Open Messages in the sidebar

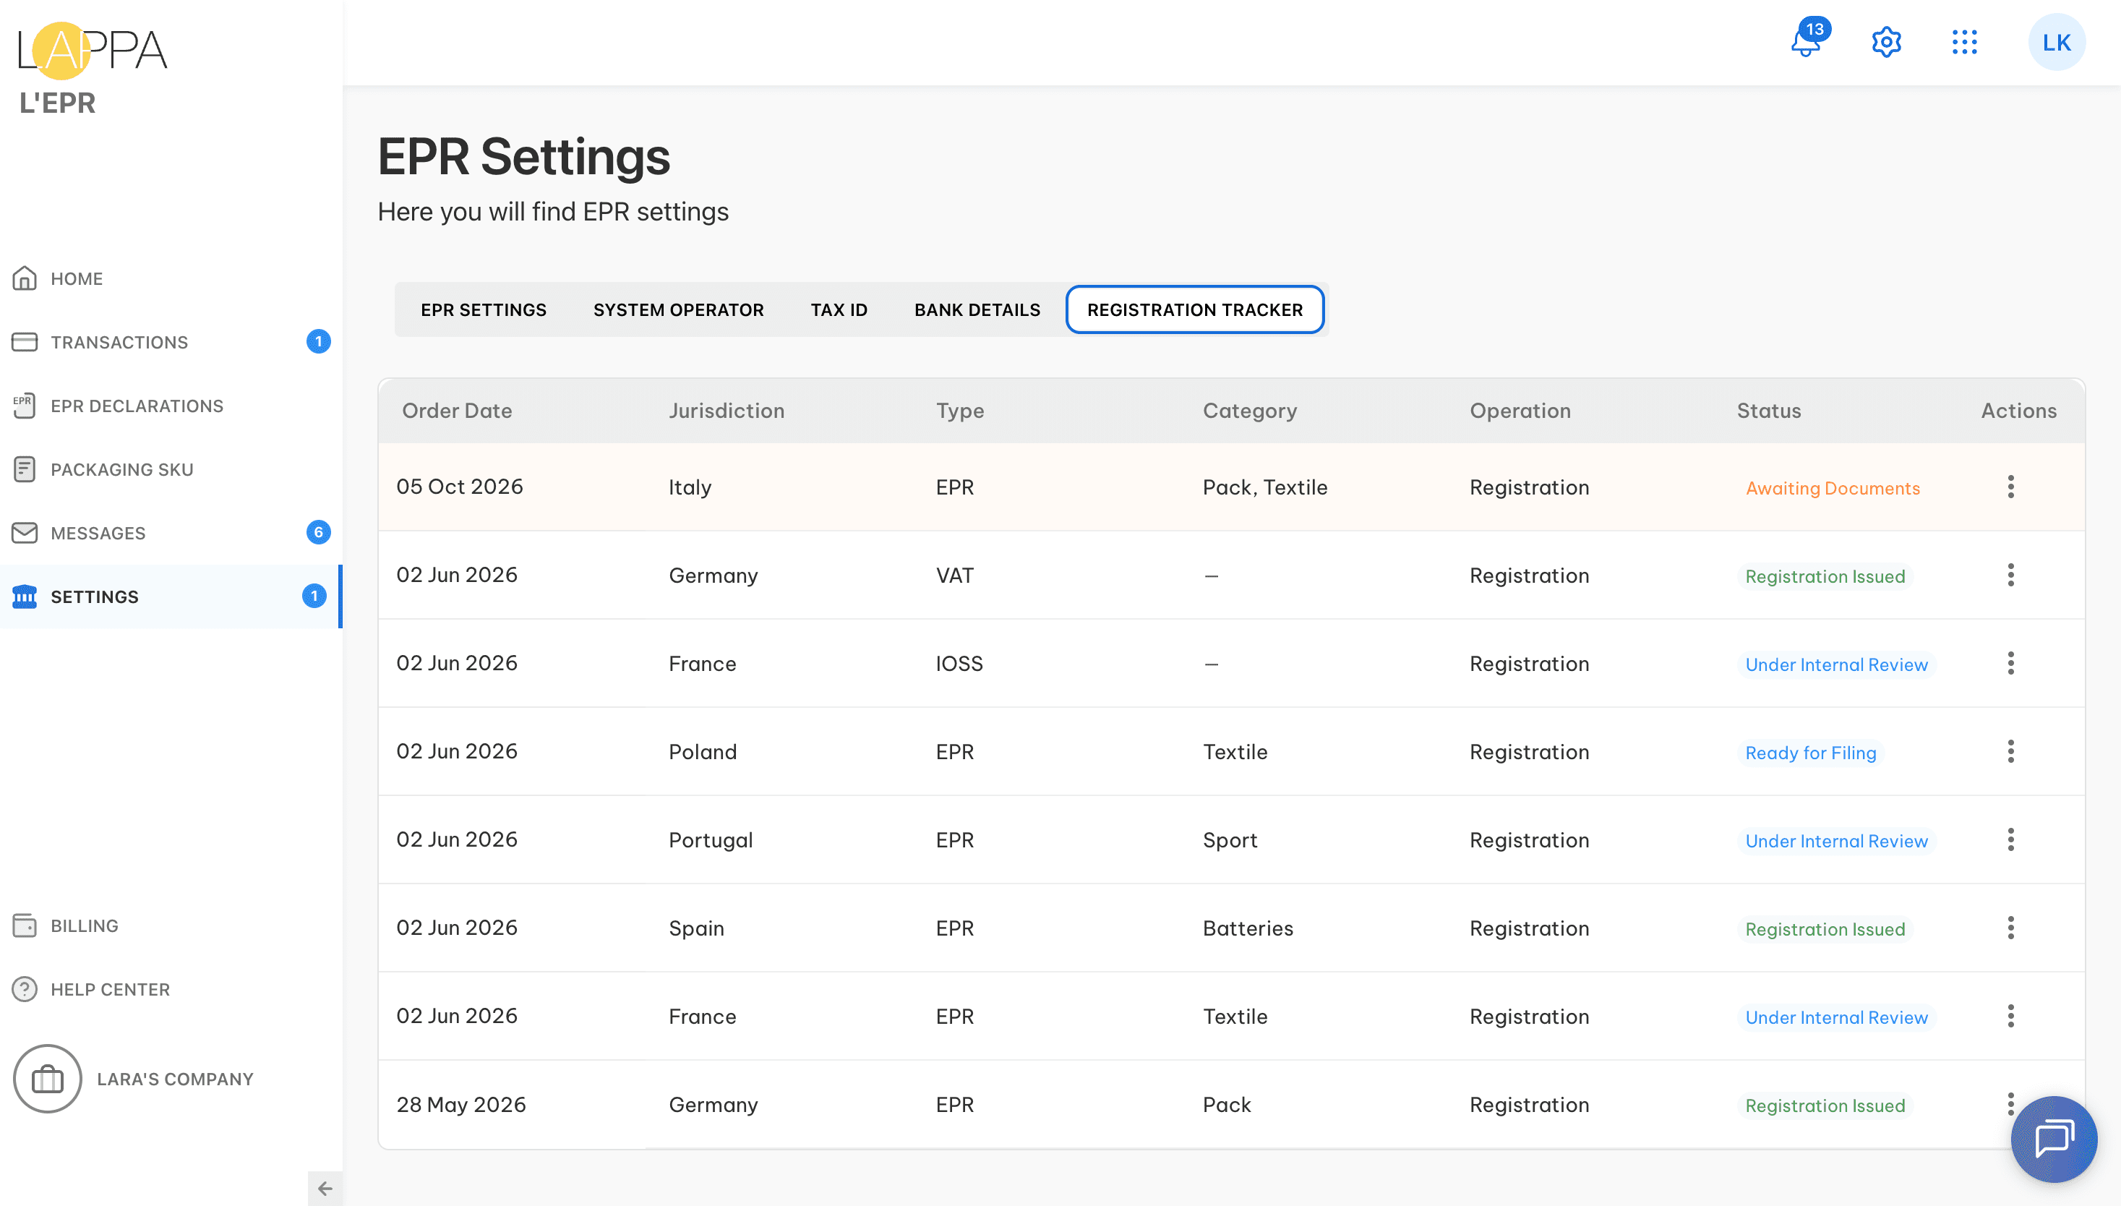coord(170,533)
